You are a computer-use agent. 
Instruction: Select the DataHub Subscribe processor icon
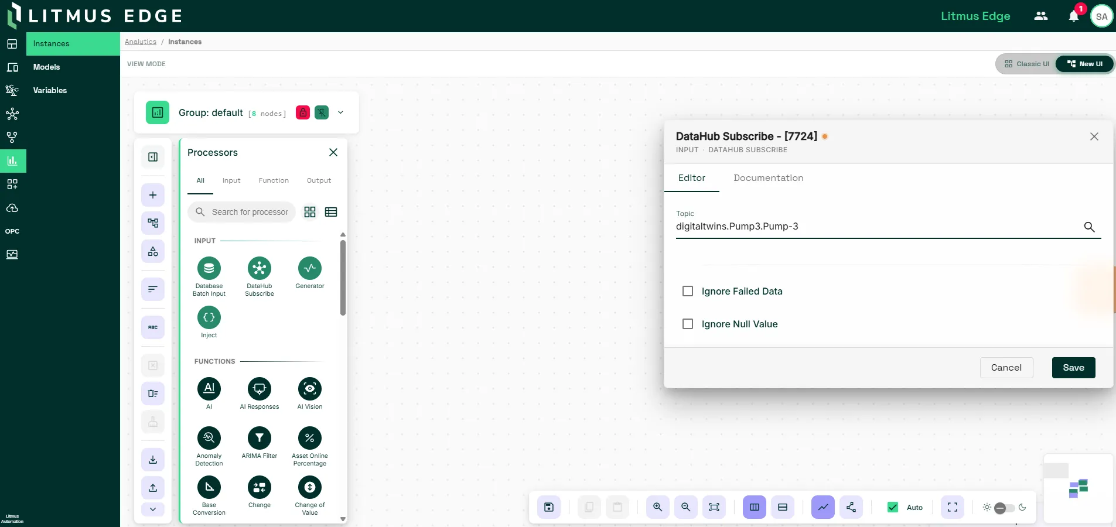coord(260,269)
